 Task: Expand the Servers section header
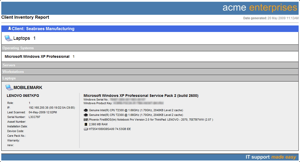pyautogui.click(x=150, y=65)
